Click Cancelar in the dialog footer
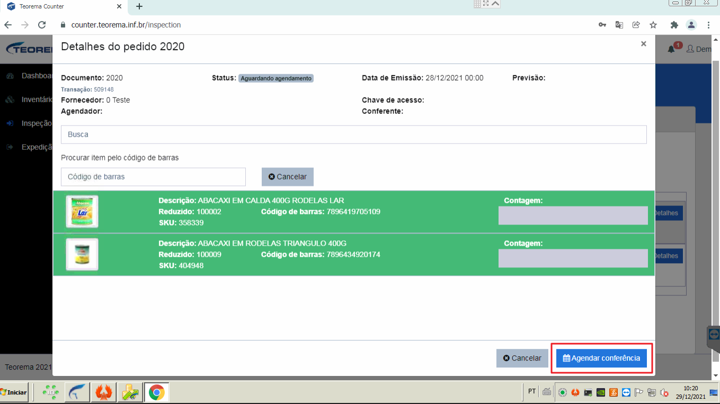The image size is (720, 404). [x=522, y=358]
